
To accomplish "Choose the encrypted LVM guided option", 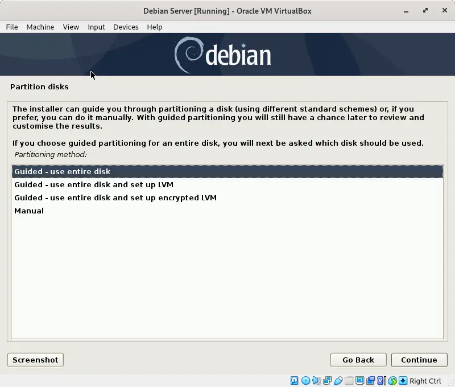I will pyautogui.click(x=227, y=197).
